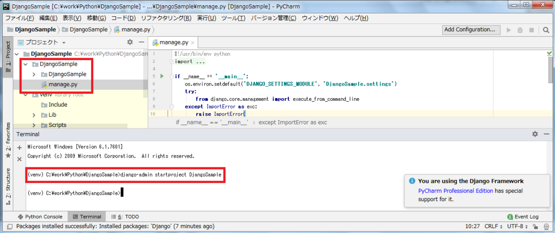Unfold the collapsed import block on line 2

pos(171,61)
